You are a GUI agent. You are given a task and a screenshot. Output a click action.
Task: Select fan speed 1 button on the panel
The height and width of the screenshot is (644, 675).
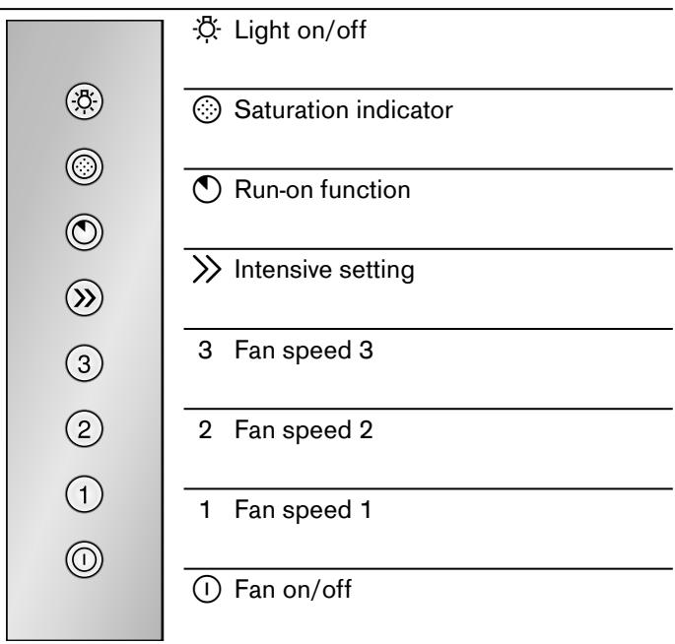pos(85,494)
